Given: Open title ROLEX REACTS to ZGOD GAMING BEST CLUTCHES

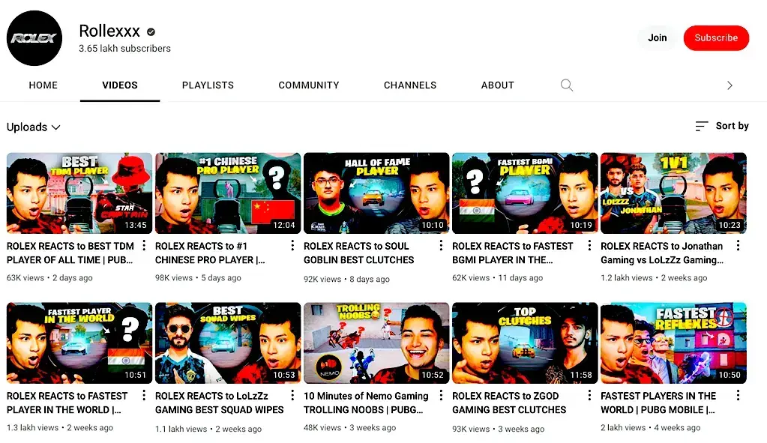Looking at the screenshot, I should [x=509, y=403].
